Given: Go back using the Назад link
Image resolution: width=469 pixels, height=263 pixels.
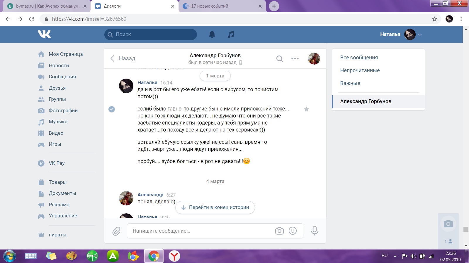Looking at the screenshot, I should click(x=123, y=58).
